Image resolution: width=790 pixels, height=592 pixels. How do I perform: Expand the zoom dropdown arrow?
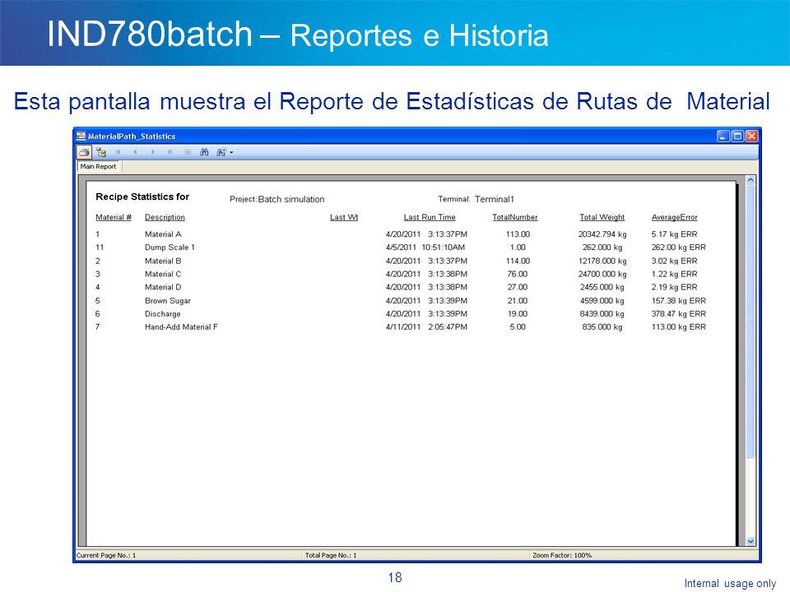pyautogui.click(x=231, y=153)
